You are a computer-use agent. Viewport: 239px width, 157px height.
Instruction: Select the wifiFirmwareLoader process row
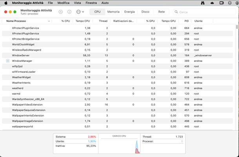(x=118, y=72)
